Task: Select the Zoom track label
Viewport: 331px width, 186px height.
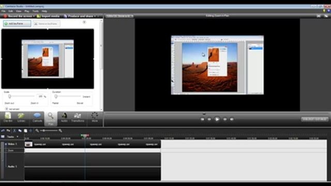Action: point(11,150)
